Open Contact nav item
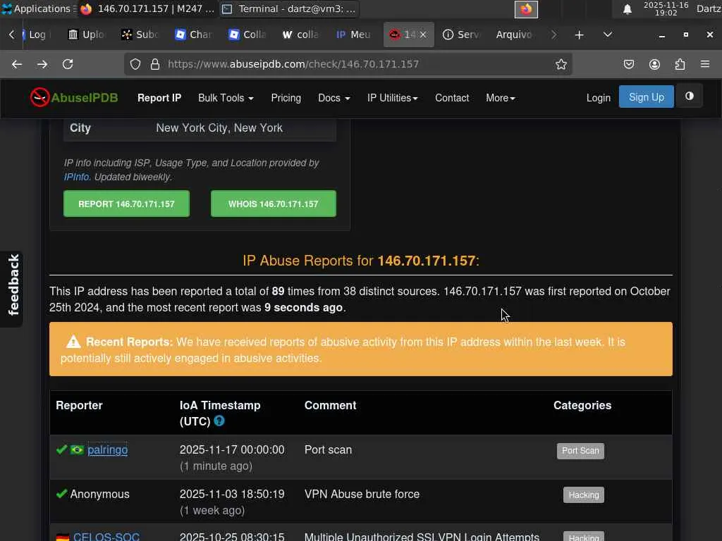The image size is (722, 541). (452, 98)
